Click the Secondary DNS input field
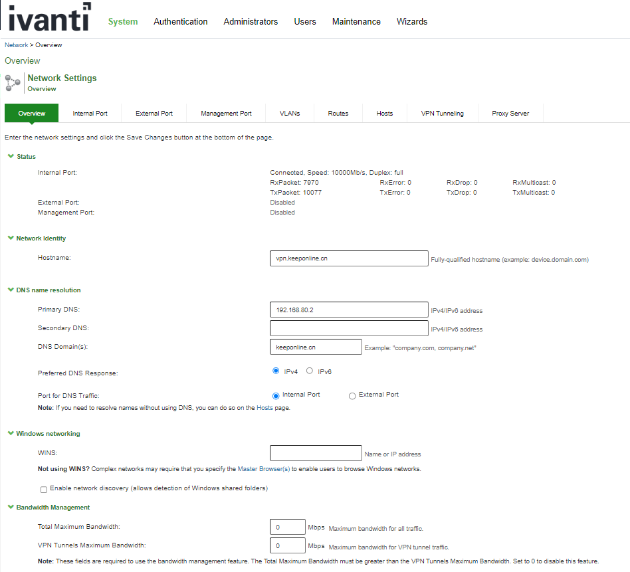The height and width of the screenshot is (572, 630). coord(348,328)
